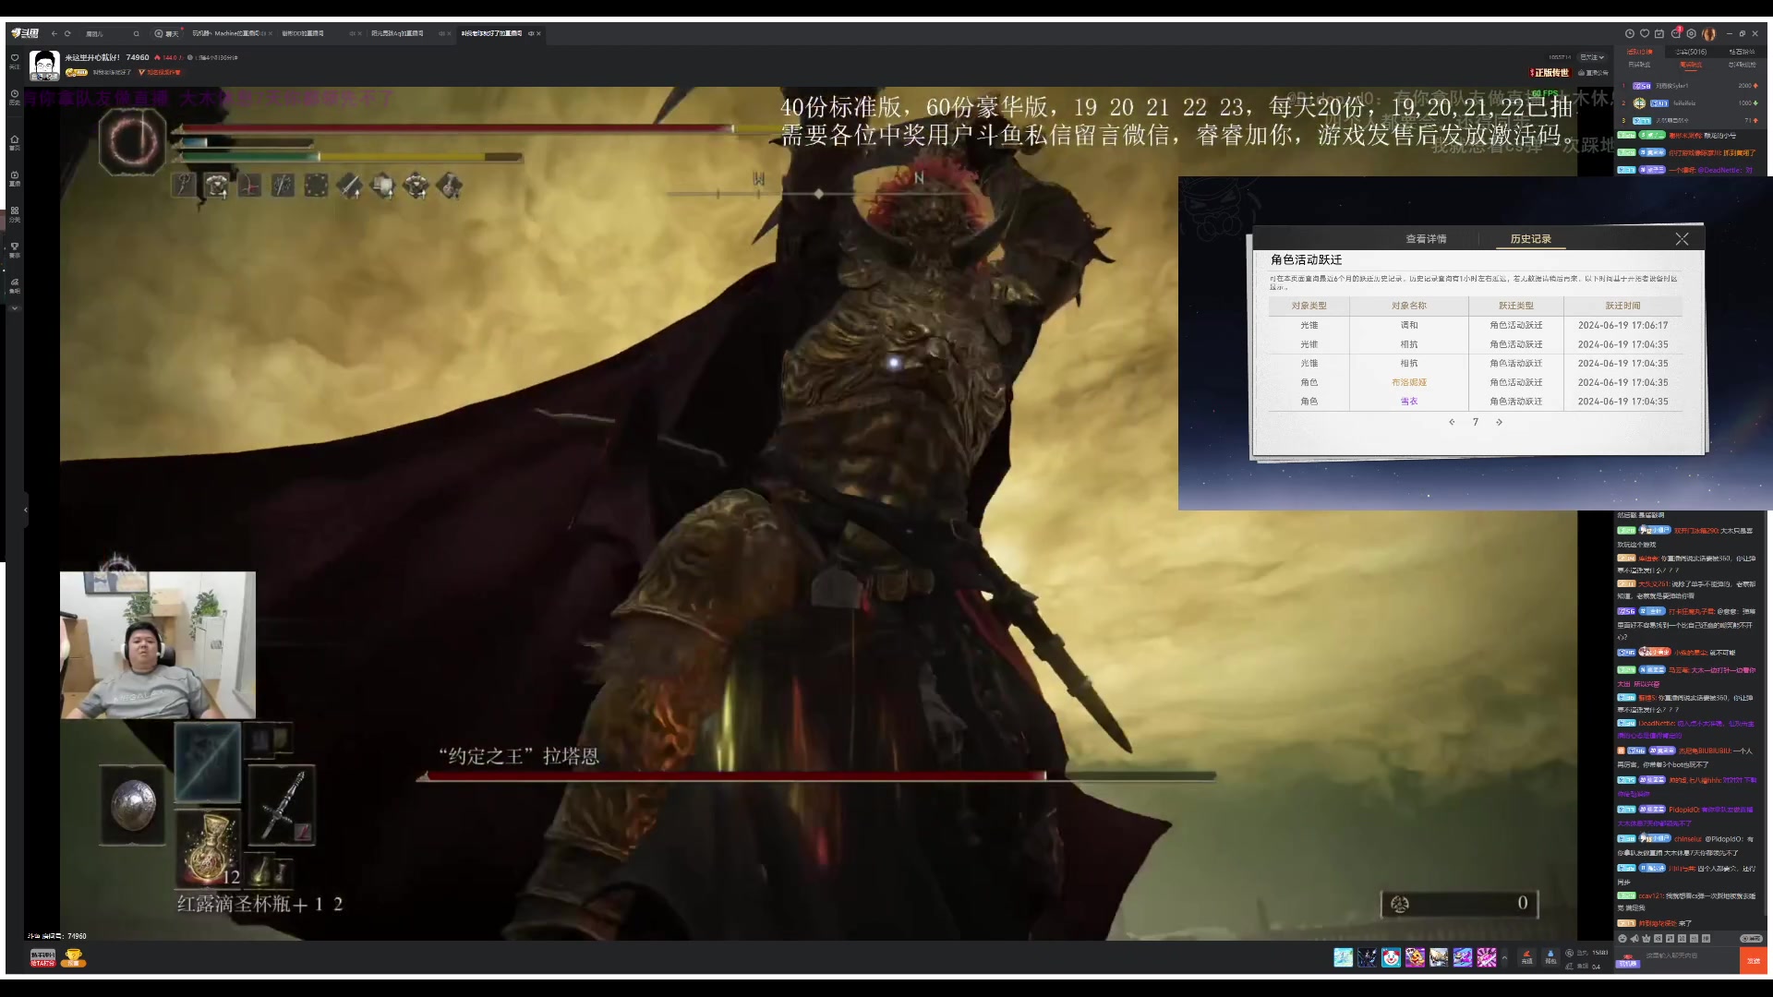The height and width of the screenshot is (997, 1773).
Task: Open the user avatar menu
Action: pos(1709,33)
